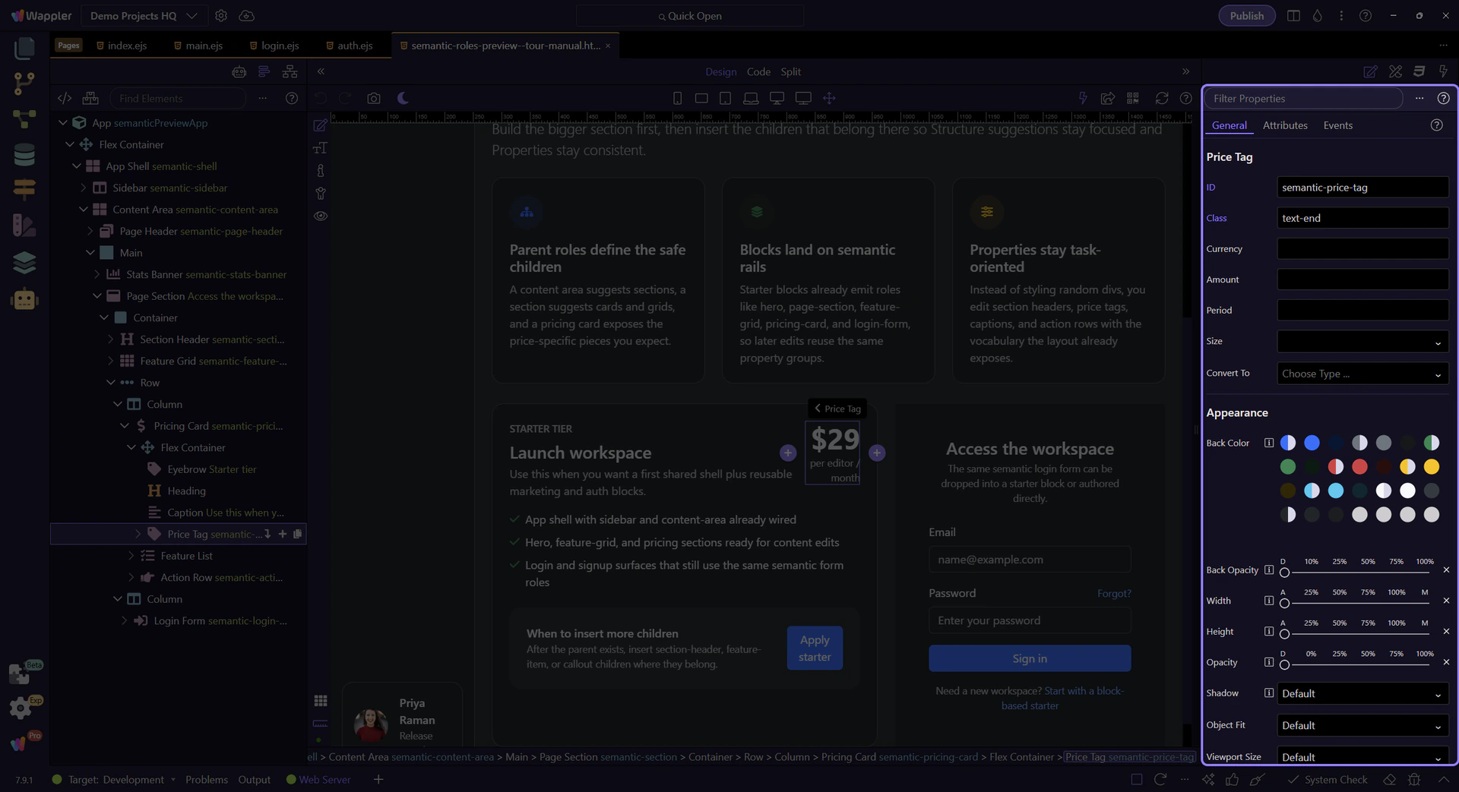Click the refresh design view icon

coord(1161,98)
